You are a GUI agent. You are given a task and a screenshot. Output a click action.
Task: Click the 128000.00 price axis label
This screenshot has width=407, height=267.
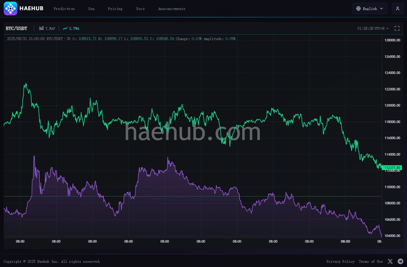(392, 40)
